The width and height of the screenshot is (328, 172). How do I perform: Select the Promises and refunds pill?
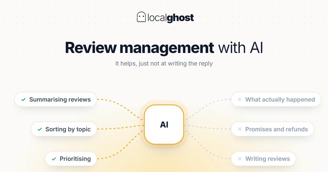(x=273, y=129)
